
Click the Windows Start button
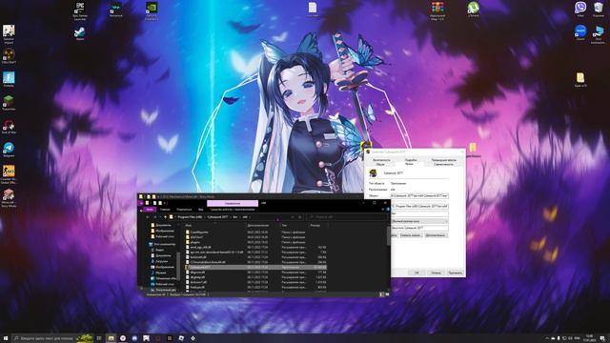coord(6,338)
